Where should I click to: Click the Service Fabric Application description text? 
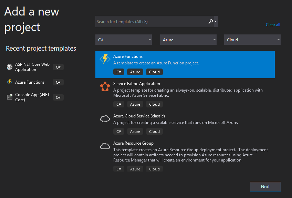tap(188, 93)
